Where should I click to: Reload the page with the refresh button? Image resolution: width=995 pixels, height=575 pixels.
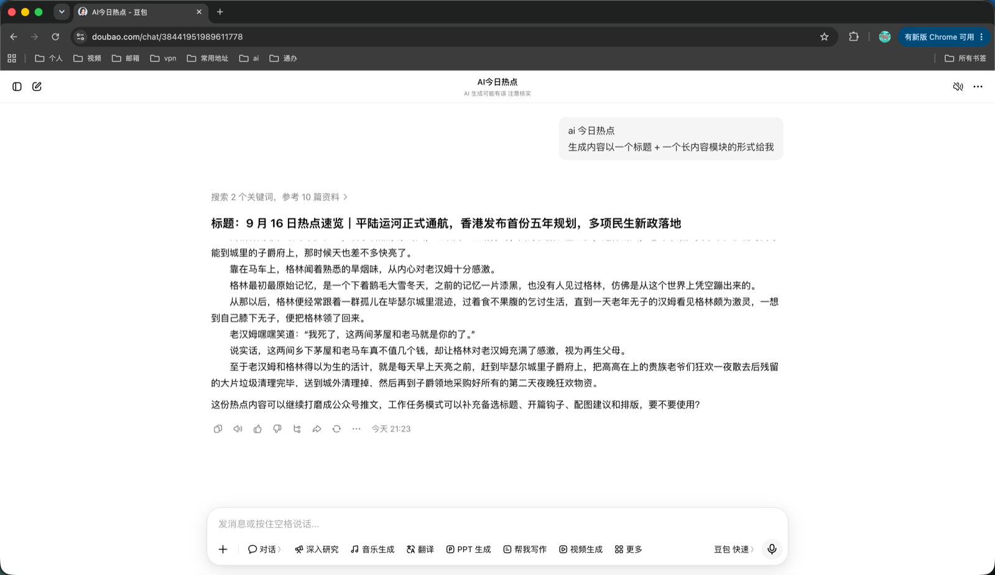55,37
